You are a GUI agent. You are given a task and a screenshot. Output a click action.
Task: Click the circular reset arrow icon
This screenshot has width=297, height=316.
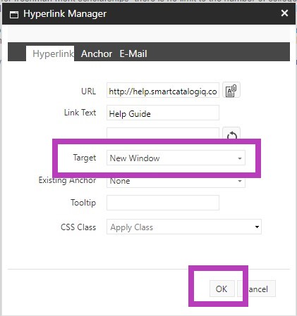(231, 134)
